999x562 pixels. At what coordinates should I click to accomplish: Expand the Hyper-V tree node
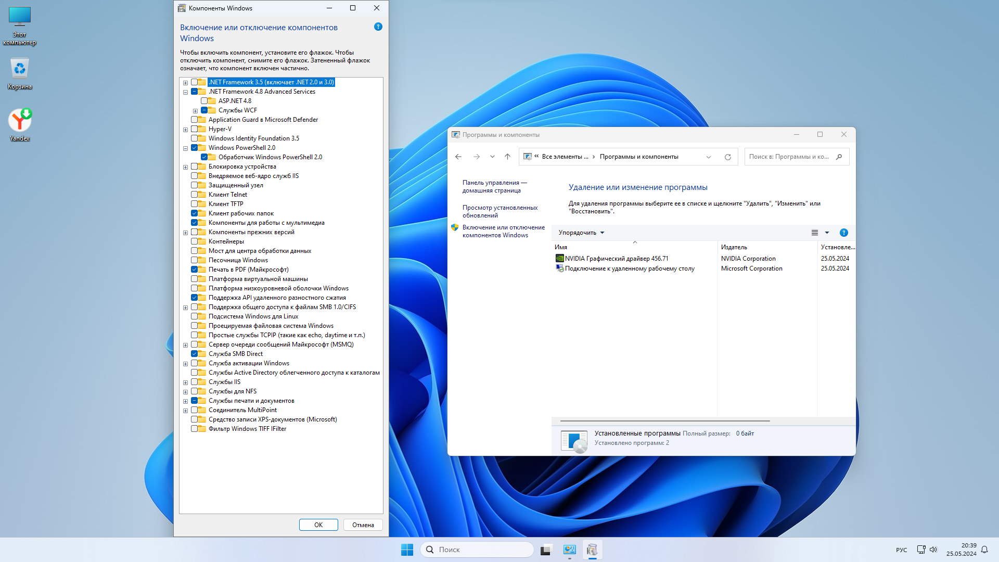click(x=185, y=130)
